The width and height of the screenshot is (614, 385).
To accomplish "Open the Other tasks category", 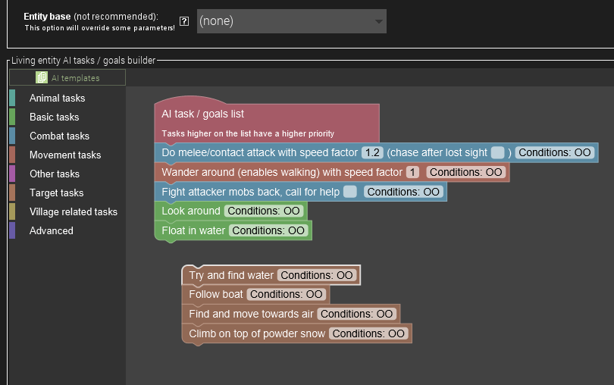I will coord(55,174).
